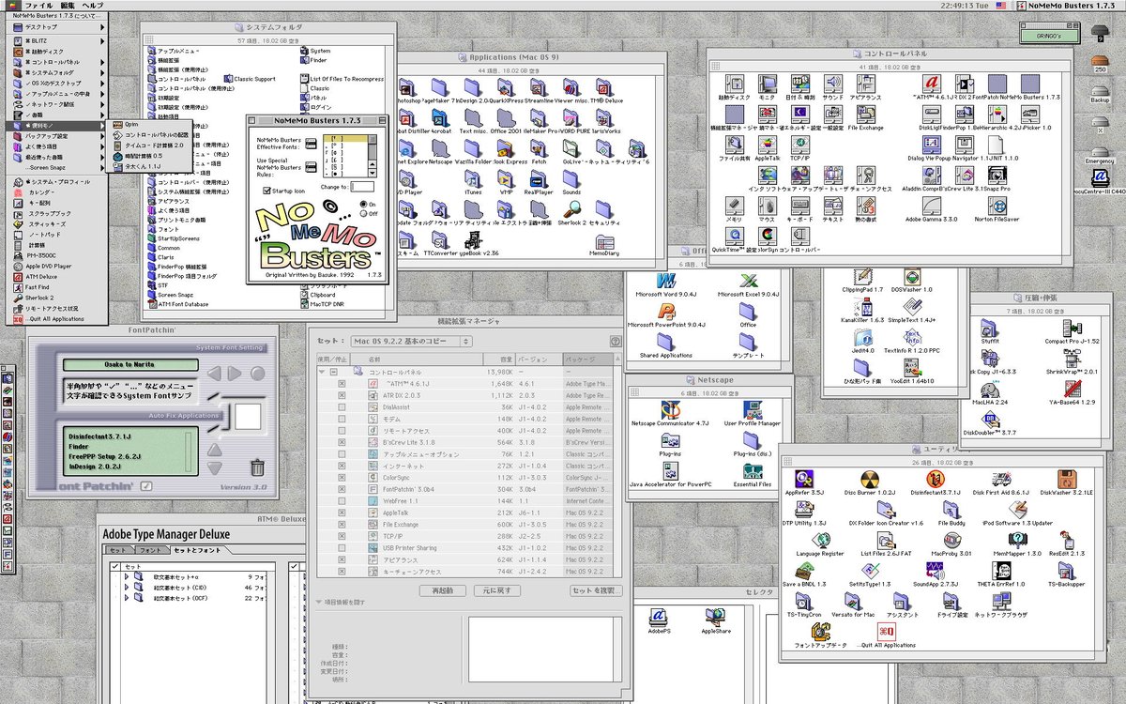1126x704 pixels.
Task: Open the ファイル menu in menu bar
Action: [38, 6]
